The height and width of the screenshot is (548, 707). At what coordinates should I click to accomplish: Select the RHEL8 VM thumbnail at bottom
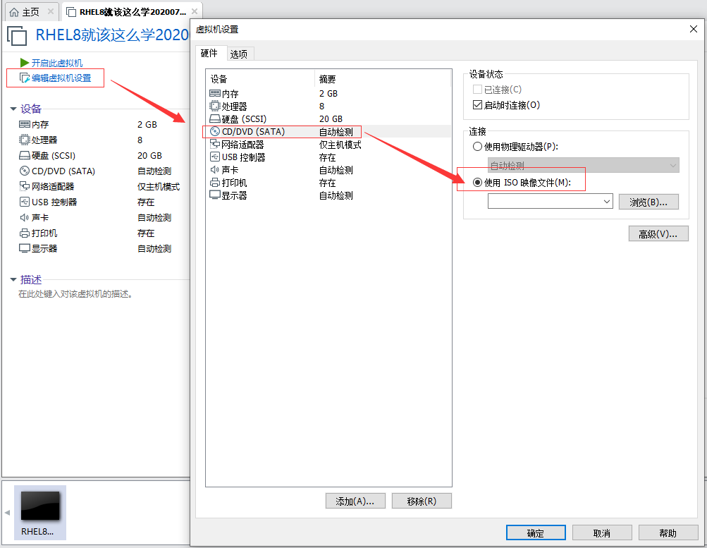click(40, 512)
